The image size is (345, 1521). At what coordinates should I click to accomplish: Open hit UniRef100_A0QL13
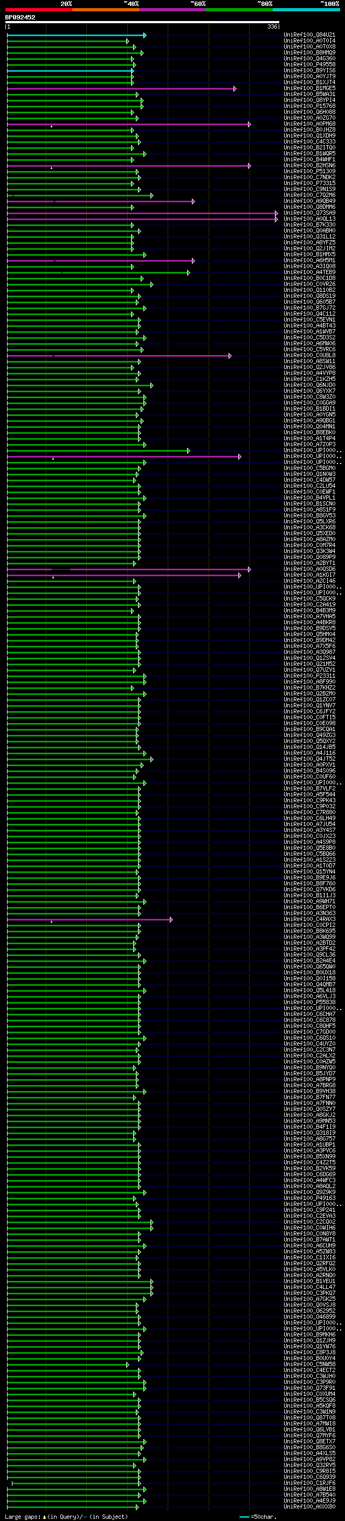(309, 219)
